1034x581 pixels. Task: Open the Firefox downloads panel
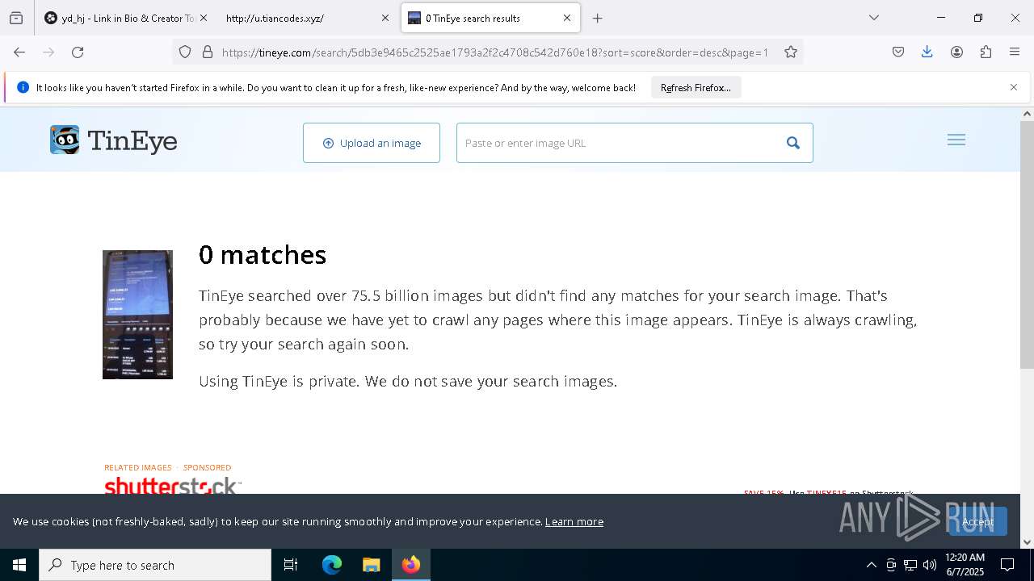click(927, 52)
